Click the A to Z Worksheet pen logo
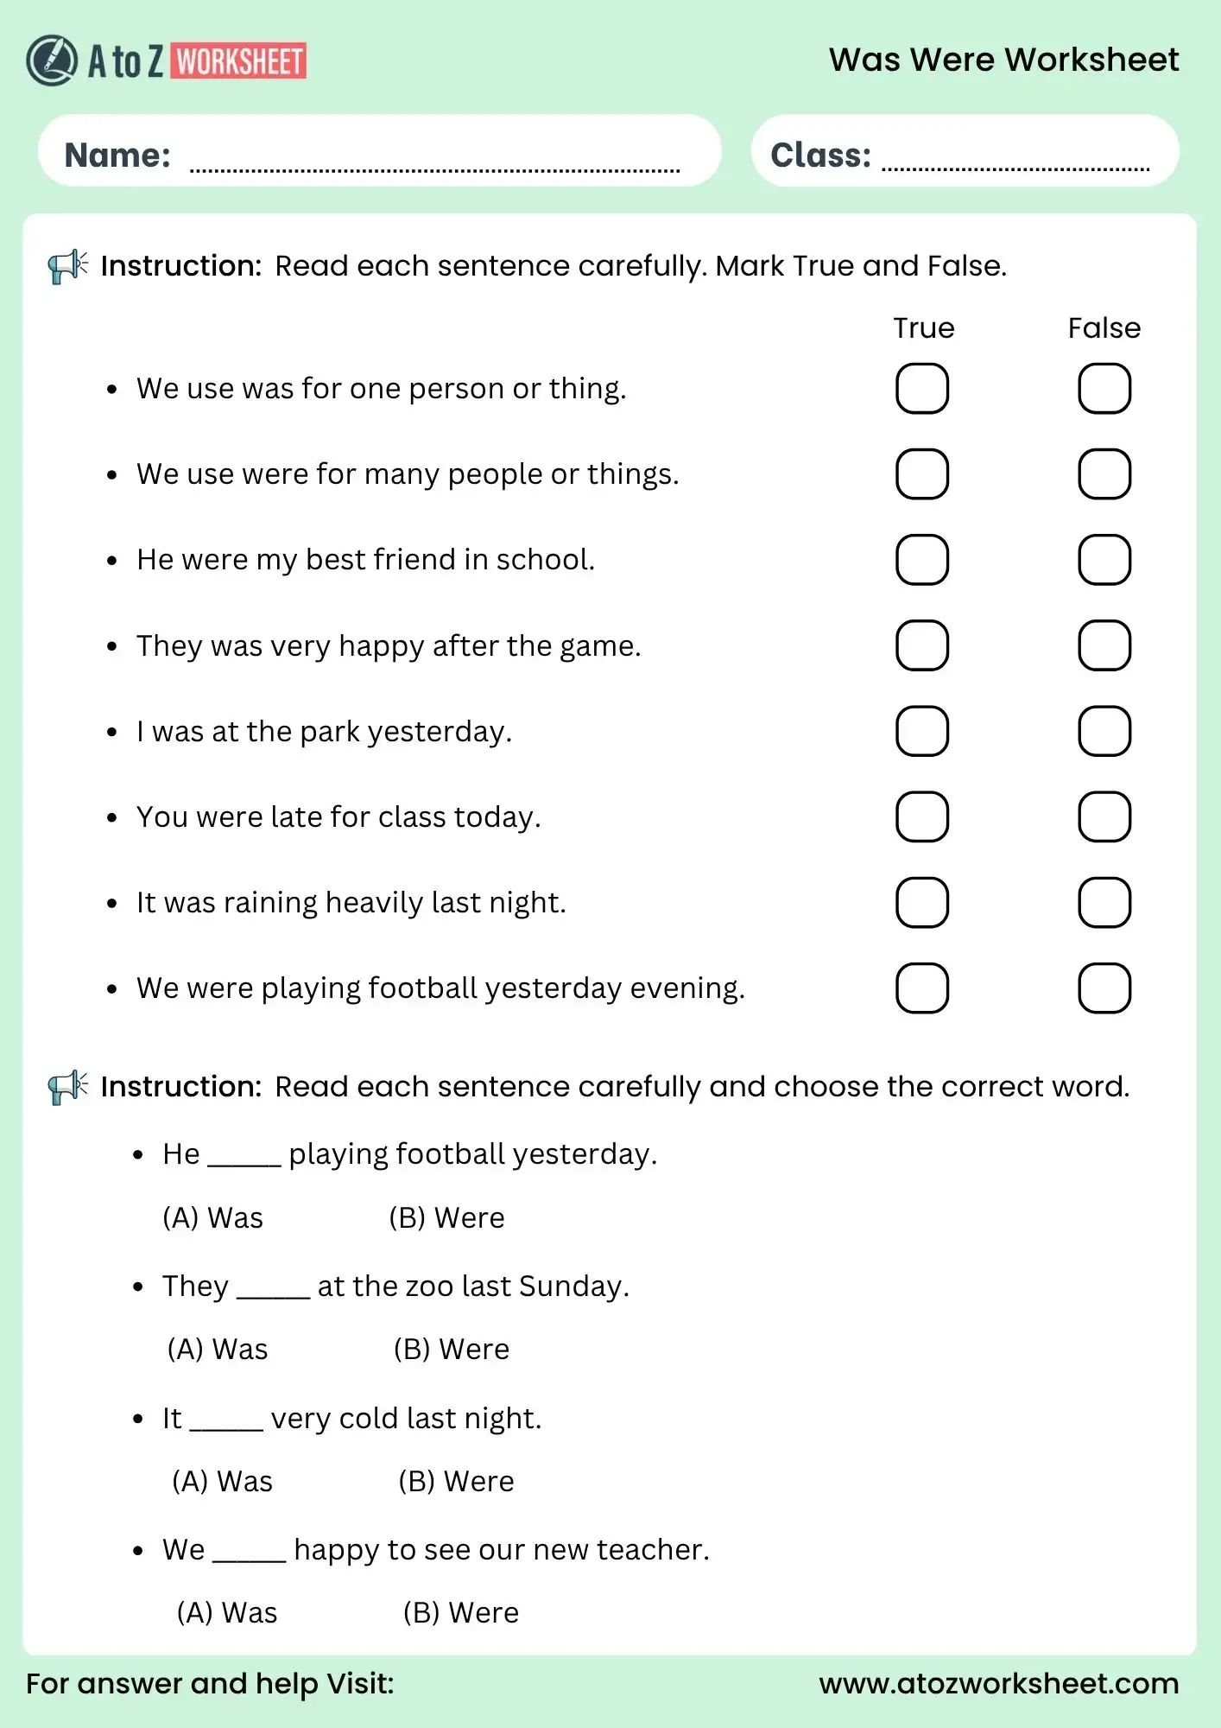Viewport: 1221px width, 1728px height. tap(52, 60)
